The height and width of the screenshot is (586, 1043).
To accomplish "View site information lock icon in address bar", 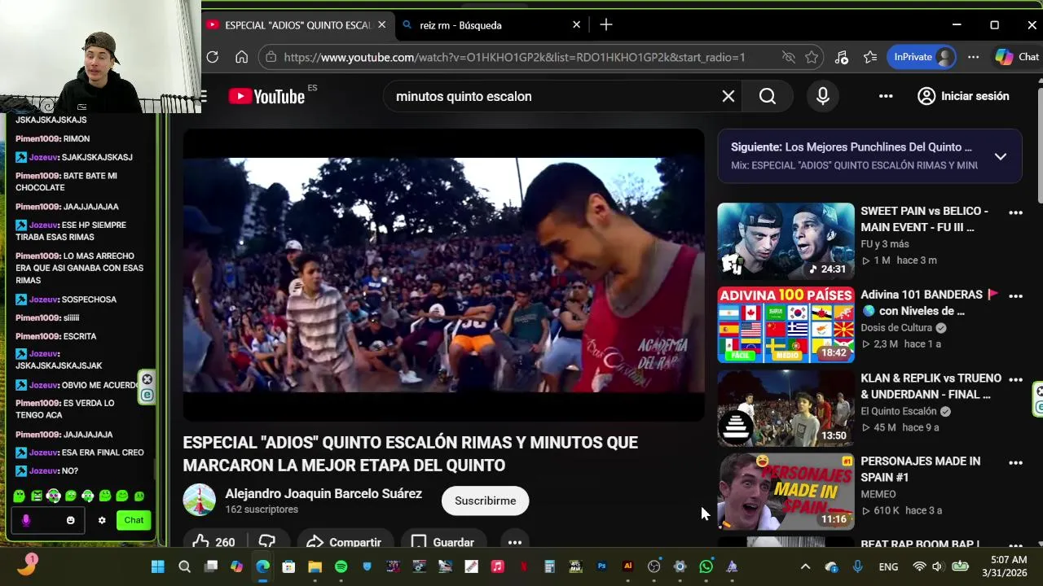I will point(271,57).
